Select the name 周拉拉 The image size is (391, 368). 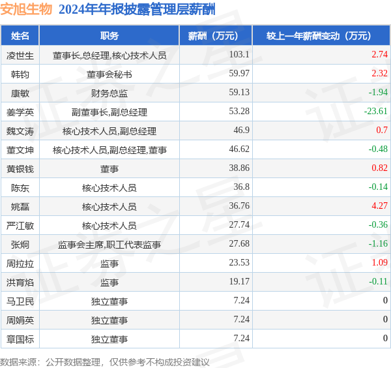pyautogui.click(x=20, y=264)
